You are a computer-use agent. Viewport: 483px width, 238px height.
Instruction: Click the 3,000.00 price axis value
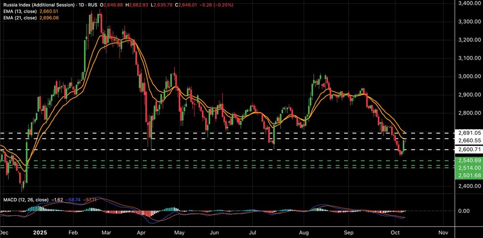coord(470,77)
